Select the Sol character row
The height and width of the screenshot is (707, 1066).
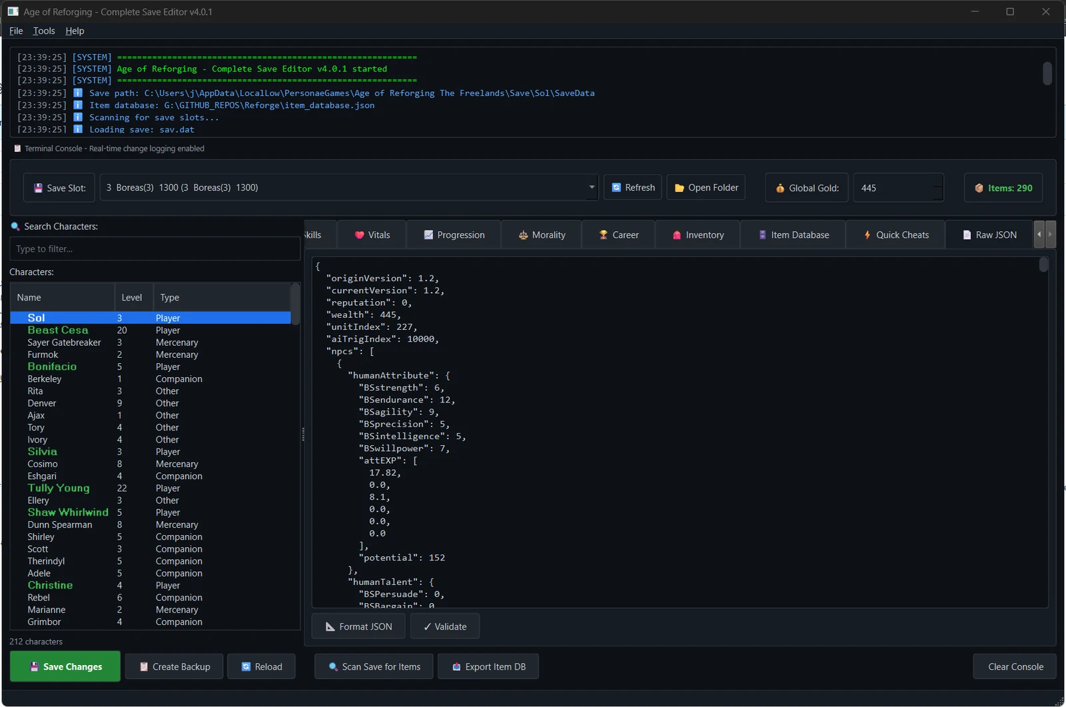coord(151,318)
